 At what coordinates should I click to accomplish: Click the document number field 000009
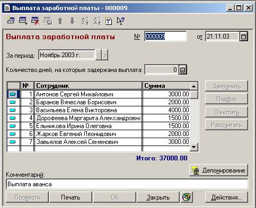165,37
